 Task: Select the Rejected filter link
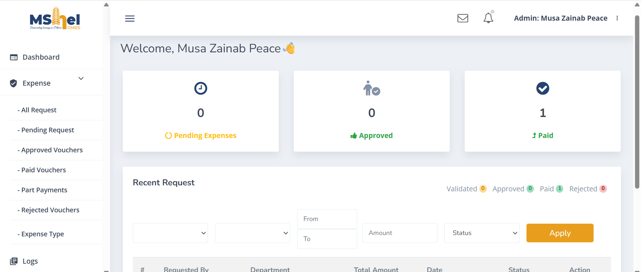point(583,189)
